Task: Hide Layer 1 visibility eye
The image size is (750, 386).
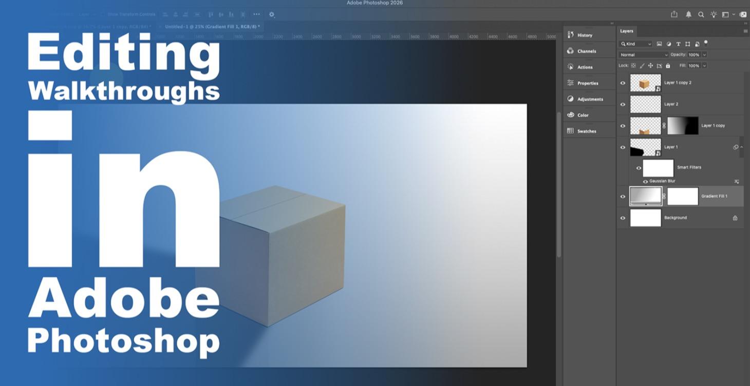Action: [x=623, y=147]
